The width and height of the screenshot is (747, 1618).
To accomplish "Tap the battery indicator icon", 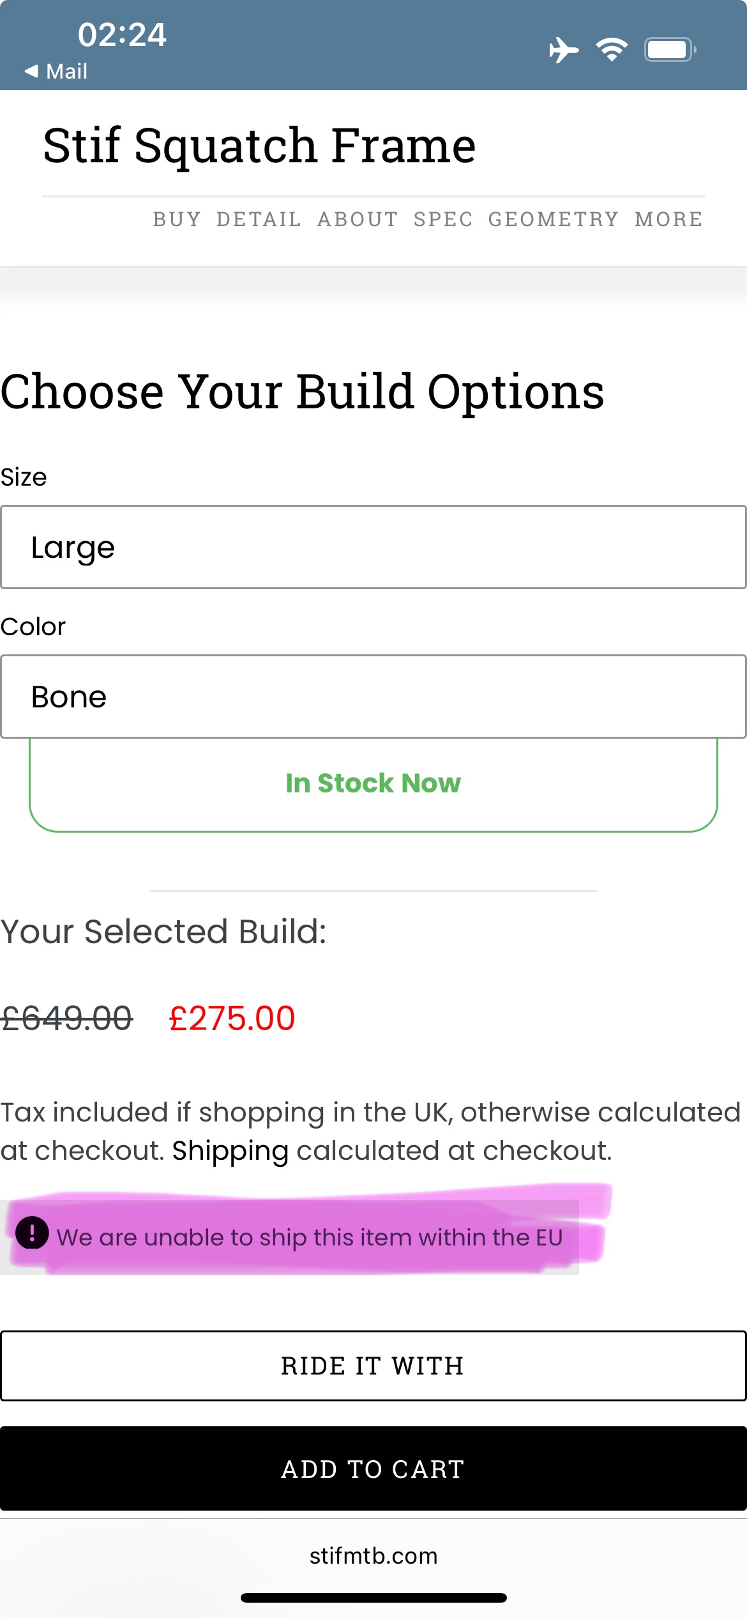I will click(669, 50).
